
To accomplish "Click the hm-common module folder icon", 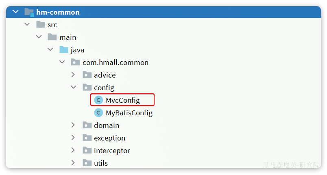I will click(29, 12).
